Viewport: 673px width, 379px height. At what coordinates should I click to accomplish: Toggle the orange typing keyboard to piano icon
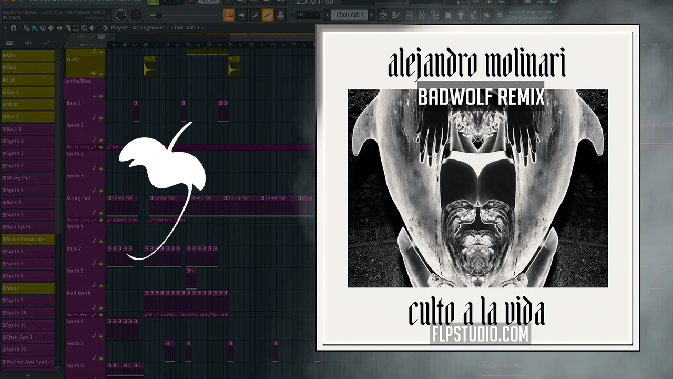[x=229, y=15]
